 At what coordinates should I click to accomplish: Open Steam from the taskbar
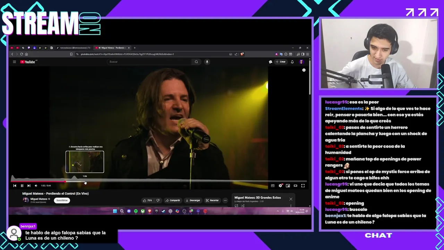163,211
